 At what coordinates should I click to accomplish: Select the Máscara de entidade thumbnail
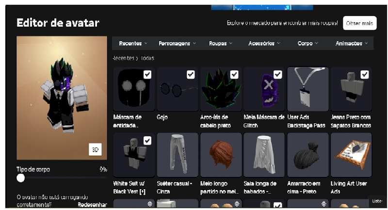click(x=134, y=89)
